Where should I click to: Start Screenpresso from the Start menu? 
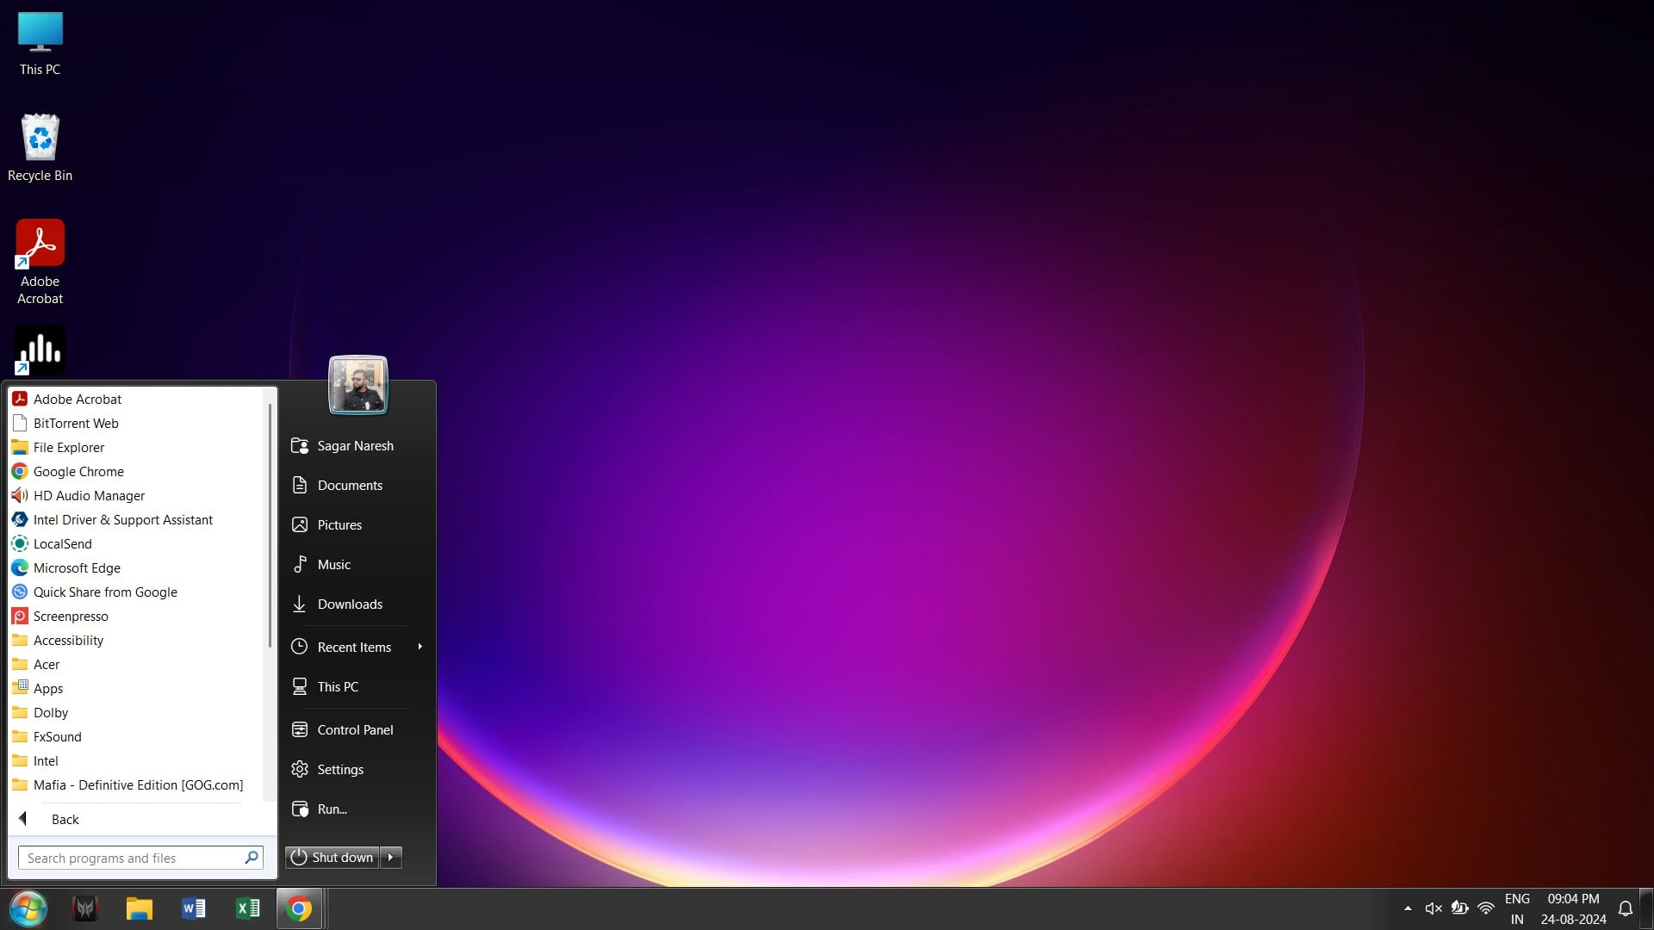click(x=70, y=616)
